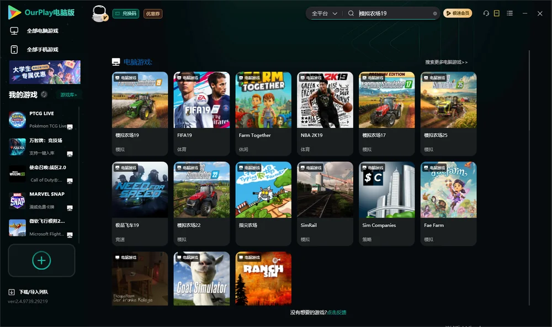This screenshot has height=327, width=552.
Task: Click the 电脑游戏 tag on Ranch Sim card
Action: tap(250, 257)
